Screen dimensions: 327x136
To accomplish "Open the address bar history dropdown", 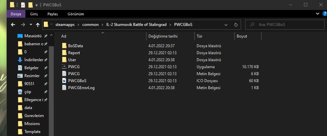I will click(226, 25).
